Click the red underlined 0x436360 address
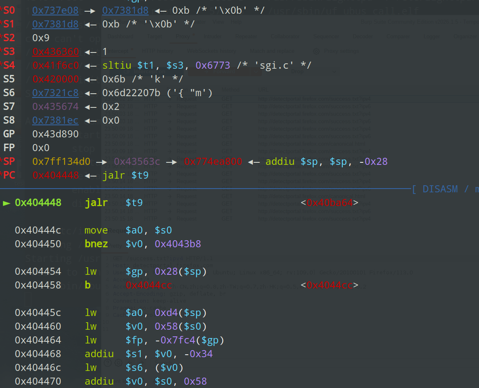 (55, 52)
